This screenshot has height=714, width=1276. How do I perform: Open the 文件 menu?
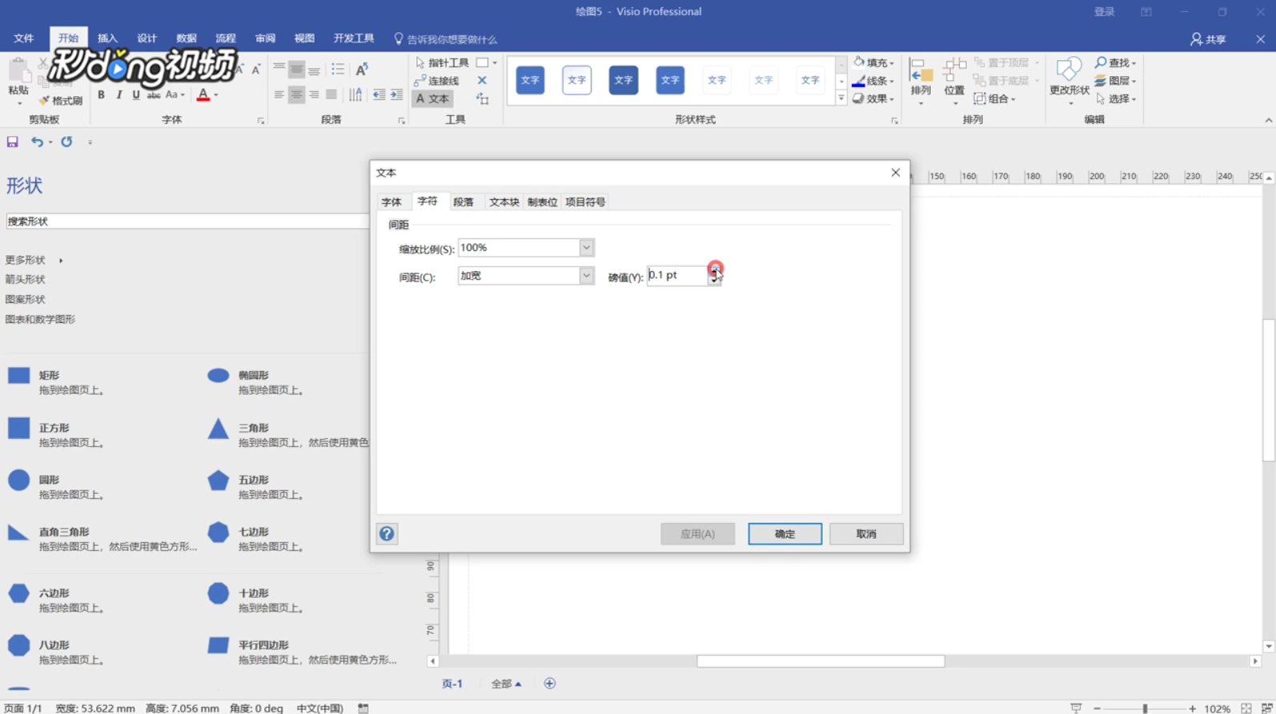(x=24, y=38)
